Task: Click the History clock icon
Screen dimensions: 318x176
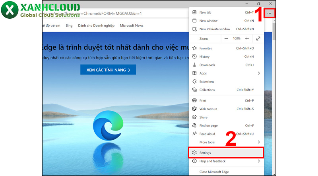Action: pyautogui.click(x=194, y=57)
